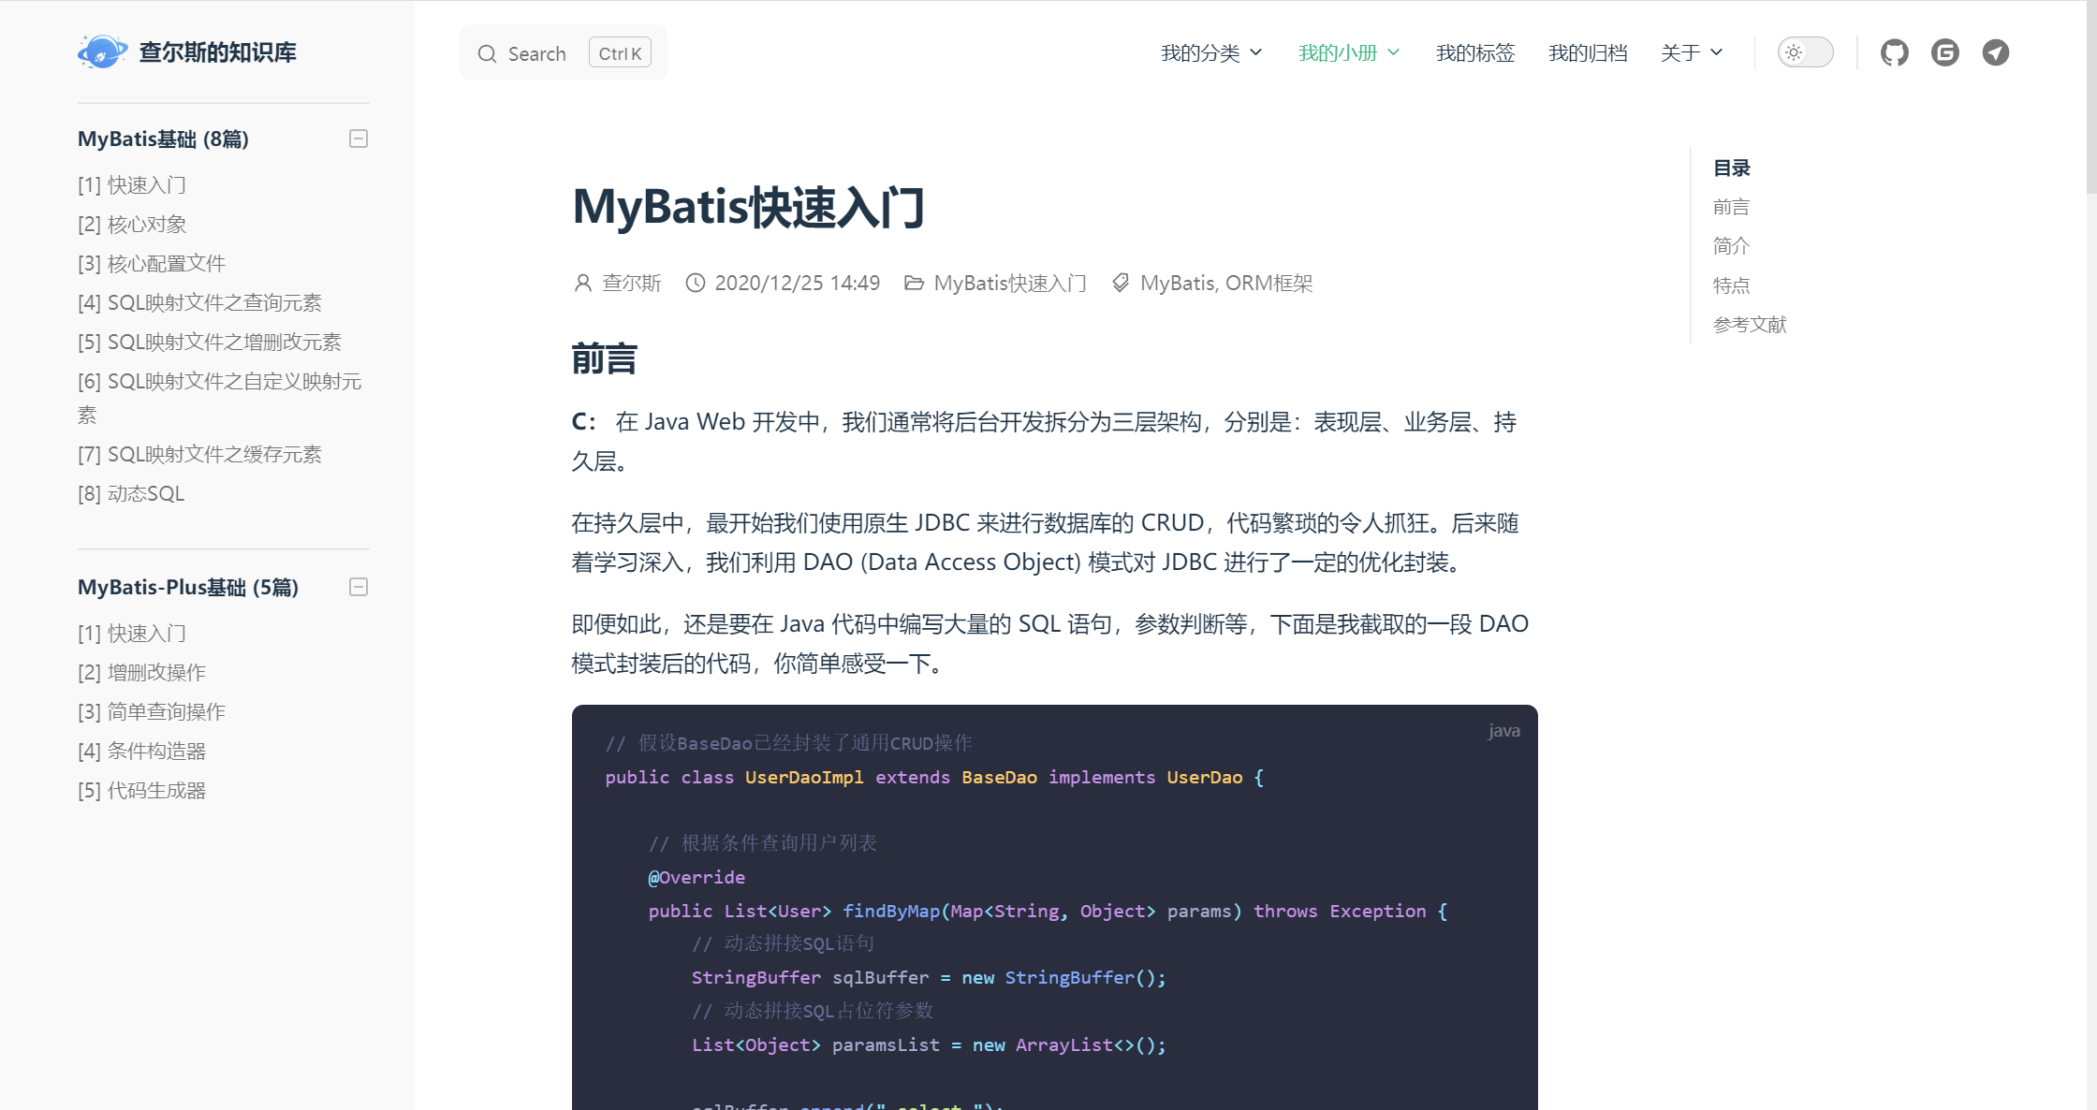2097x1110 pixels.
Task: Click the 前言 section heading
Action: click(x=605, y=359)
